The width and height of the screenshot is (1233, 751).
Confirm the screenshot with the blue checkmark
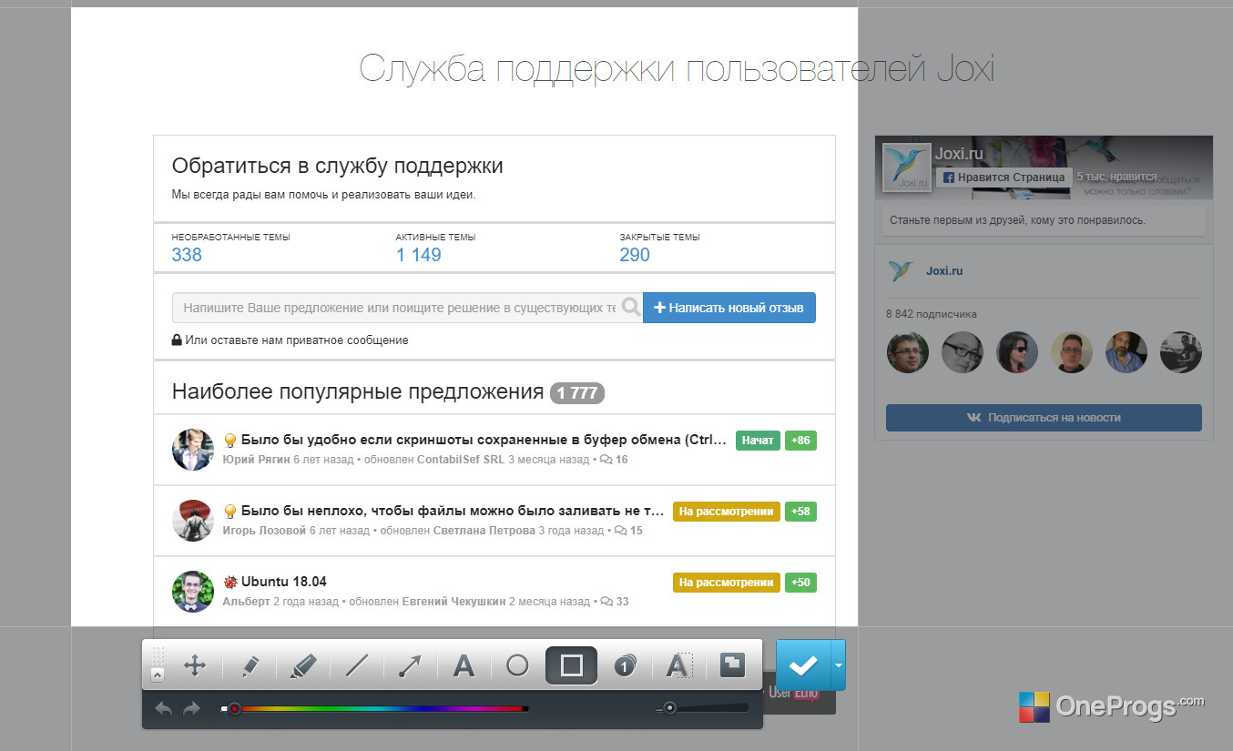[x=802, y=665]
